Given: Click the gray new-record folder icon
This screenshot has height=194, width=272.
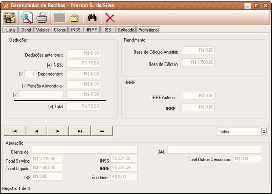Looking at the screenshot, I should coord(60,17).
